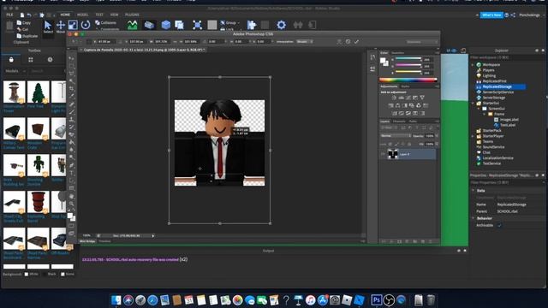548x308 pixels.
Task: Switch to the Swatches panel tab
Action: coord(397,53)
